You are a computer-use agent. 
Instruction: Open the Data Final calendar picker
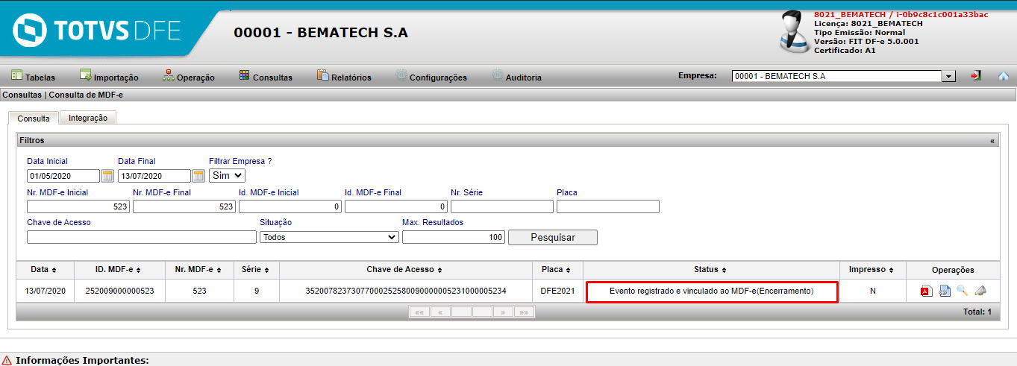pyautogui.click(x=198, y=176)
